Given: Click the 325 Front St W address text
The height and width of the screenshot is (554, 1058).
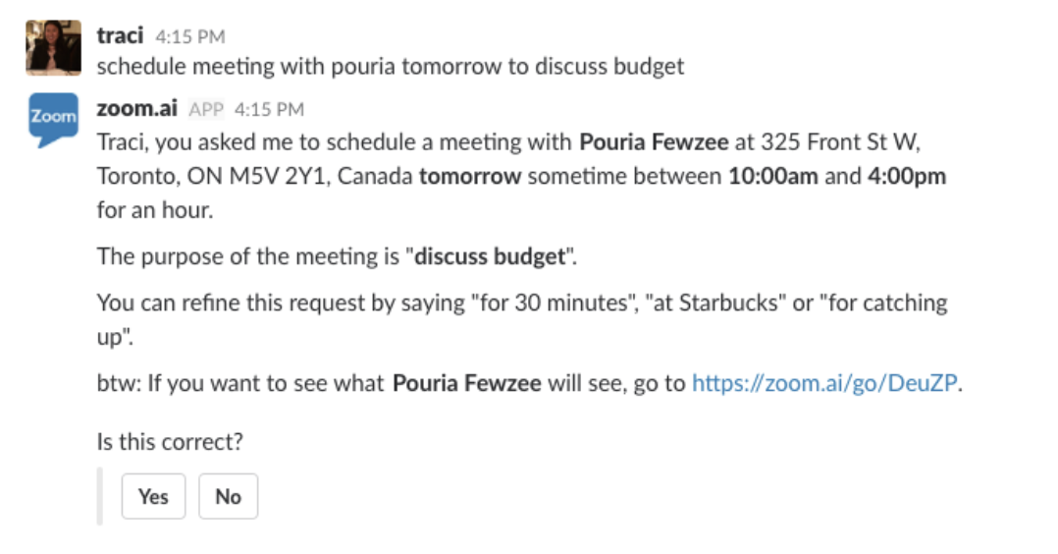Looking at the screenshot, I should coord(840,141).
